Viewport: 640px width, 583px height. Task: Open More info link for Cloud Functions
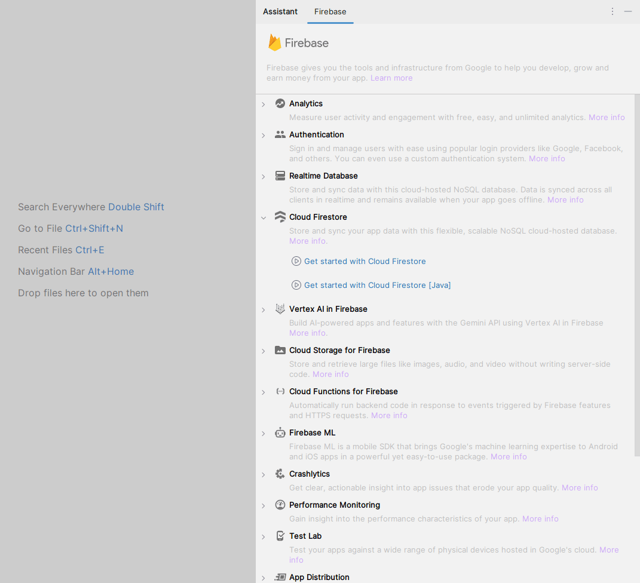(x=389, y=415)
